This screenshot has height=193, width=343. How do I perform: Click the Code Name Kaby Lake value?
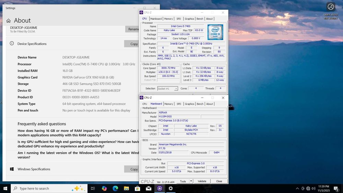(169, 30)
